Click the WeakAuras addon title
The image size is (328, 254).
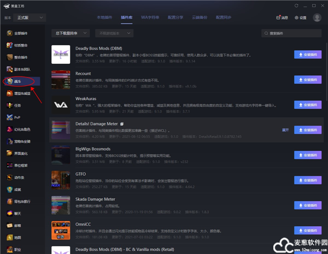click(x=86, y=99)
